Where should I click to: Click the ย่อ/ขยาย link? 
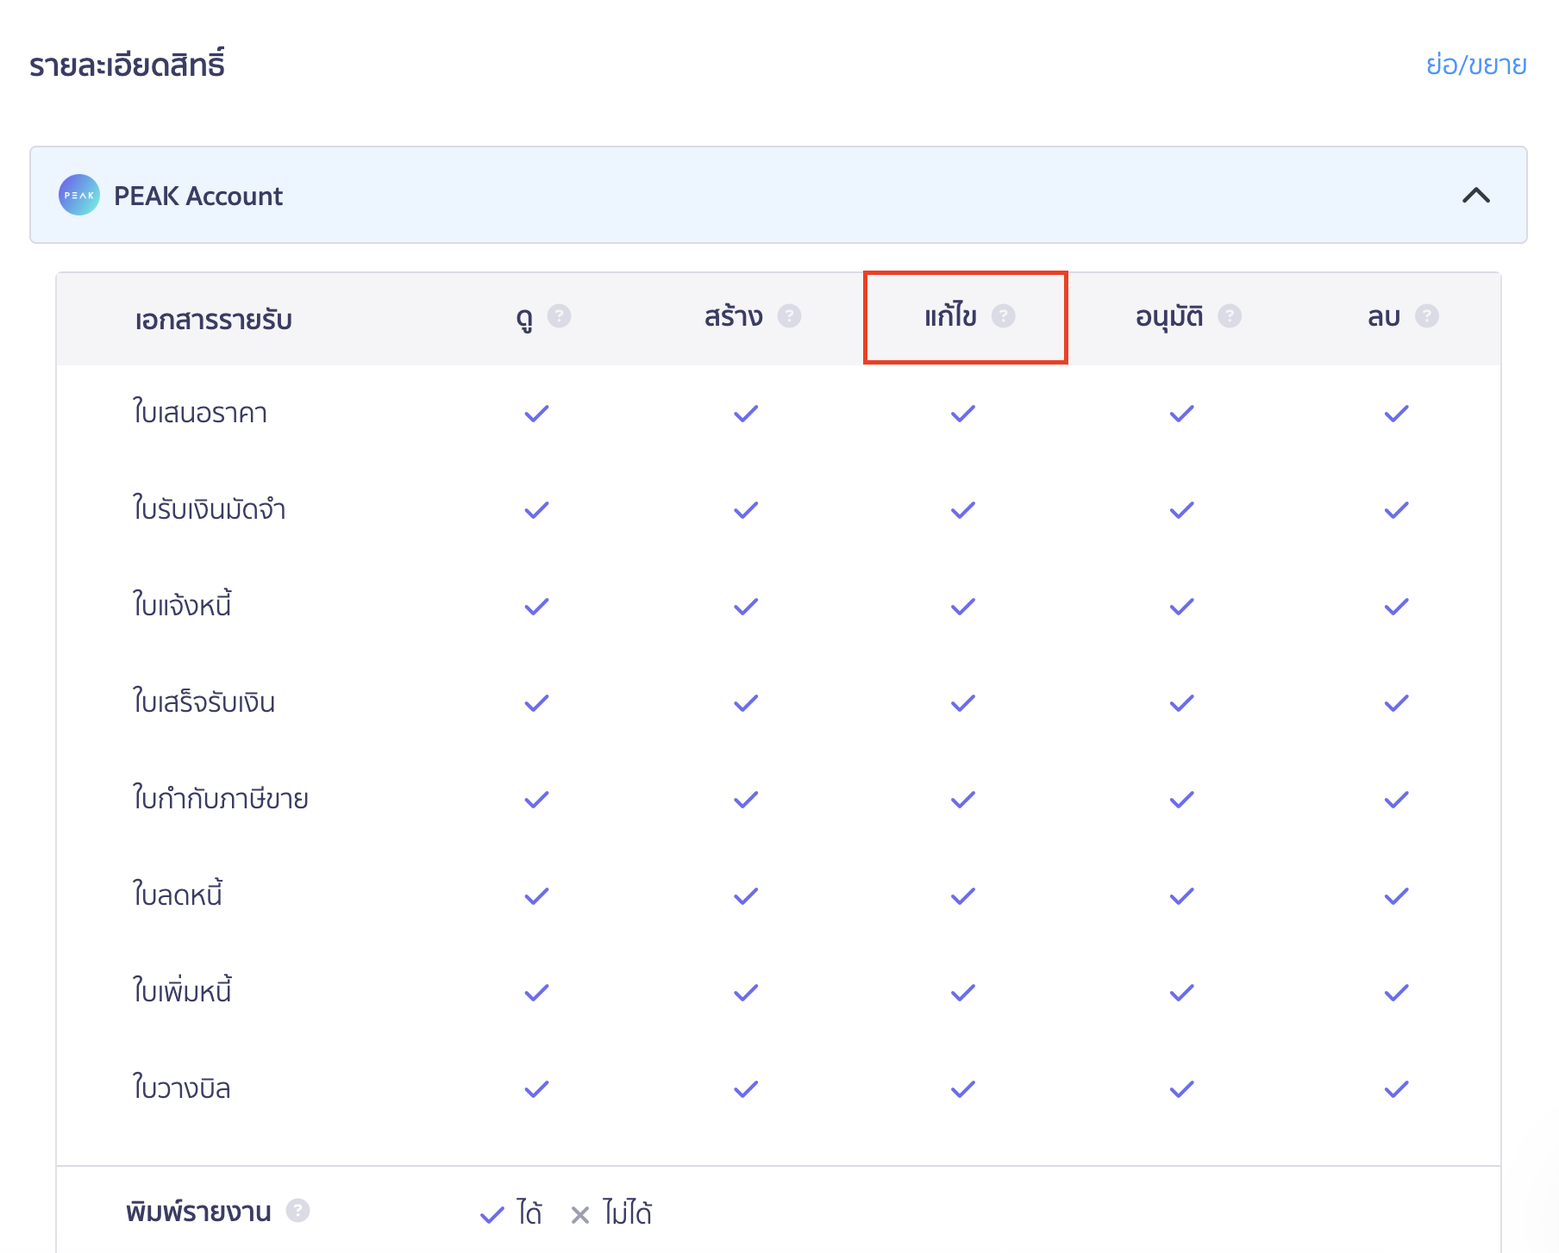[1475, 65]
